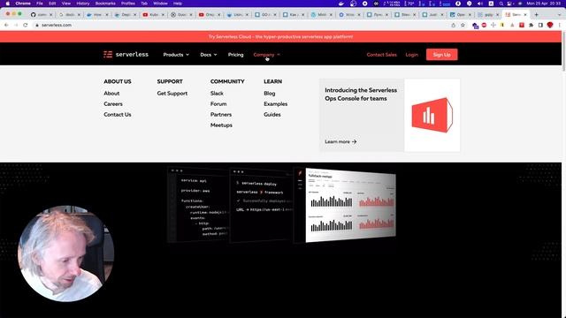The width and height of the screenshot is (566, 318).
Task: Click the lock icon beside serverless.com
Action: click(x=37, y=26)
